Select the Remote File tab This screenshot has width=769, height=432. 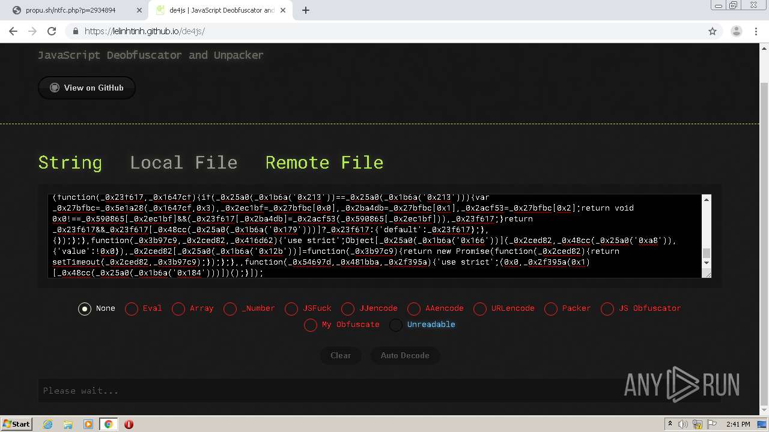tap(324, 163)
